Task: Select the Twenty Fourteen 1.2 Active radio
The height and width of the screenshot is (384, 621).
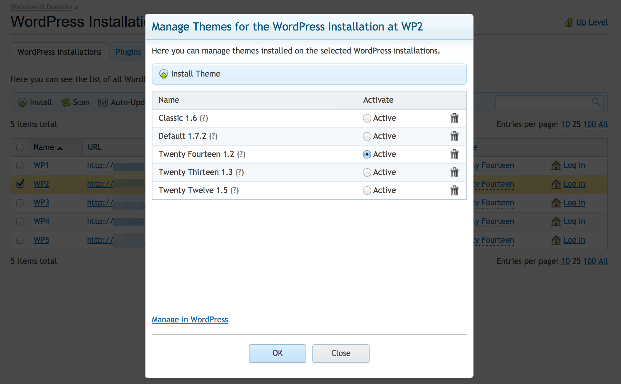Action: tap(367, 154)
